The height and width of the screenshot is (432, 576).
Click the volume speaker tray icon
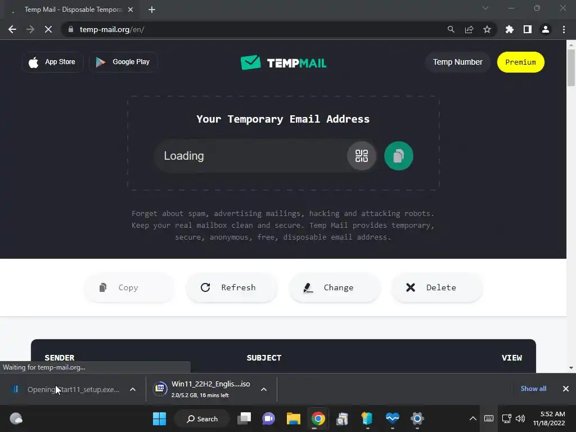click(520, 418)
